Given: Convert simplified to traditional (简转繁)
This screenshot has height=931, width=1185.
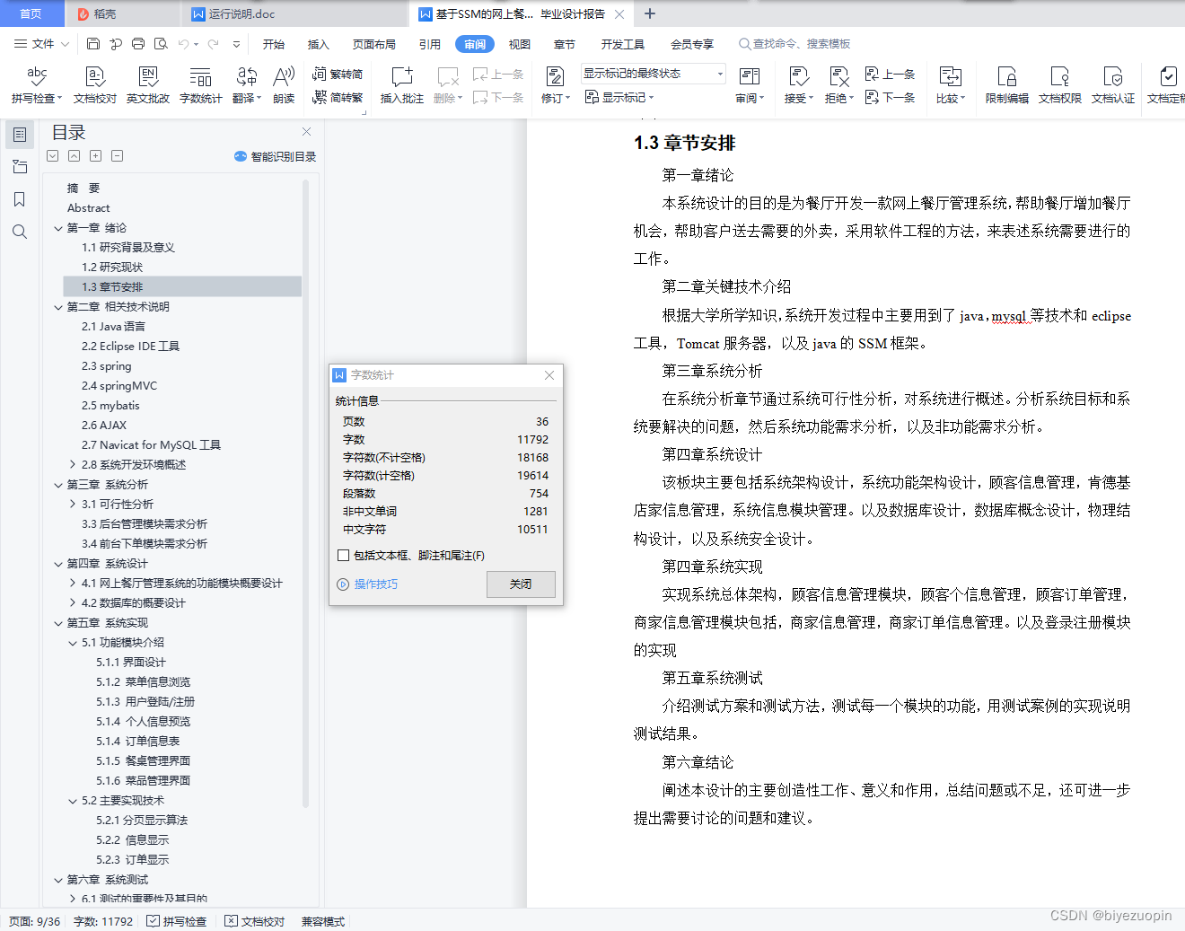Looking at the screenshot, I should pyautogui.click(x=338, y=98).
